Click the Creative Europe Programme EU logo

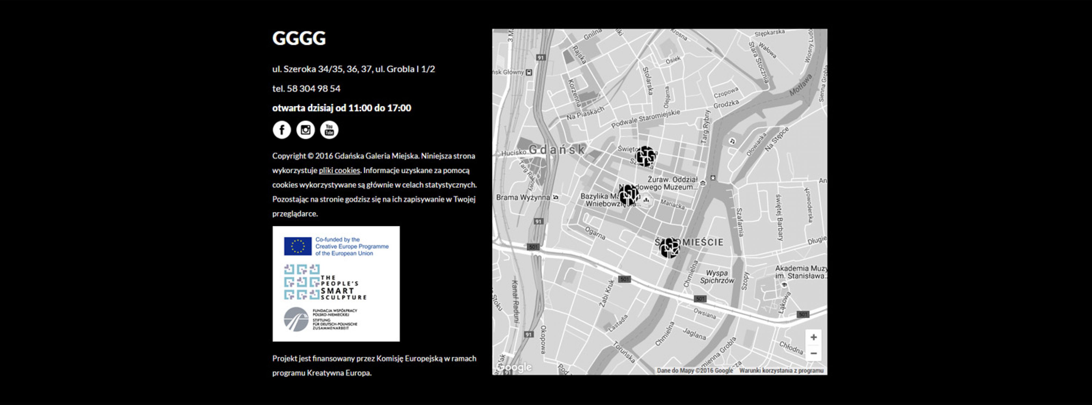[x=336, y=247]
